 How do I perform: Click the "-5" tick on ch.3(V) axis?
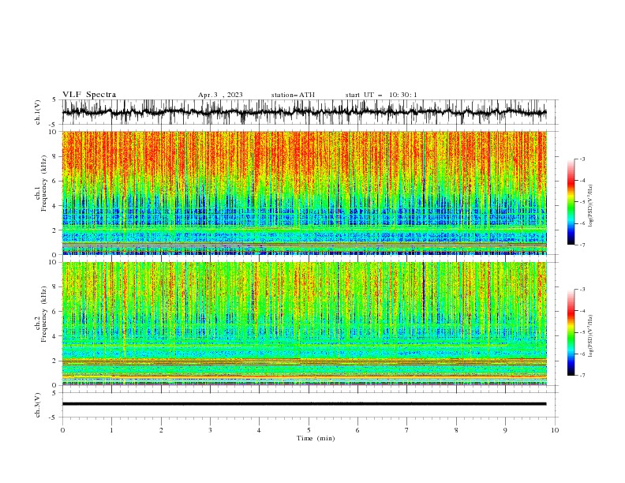point(53,417)
